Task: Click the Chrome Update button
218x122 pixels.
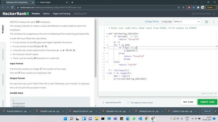Action: coord(211,7)
